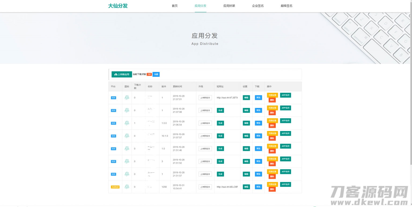Click the app icon of version 10.1.0 row
Image resolution: width=412 pixels, height=207 pixels.
tap(127, 136)
